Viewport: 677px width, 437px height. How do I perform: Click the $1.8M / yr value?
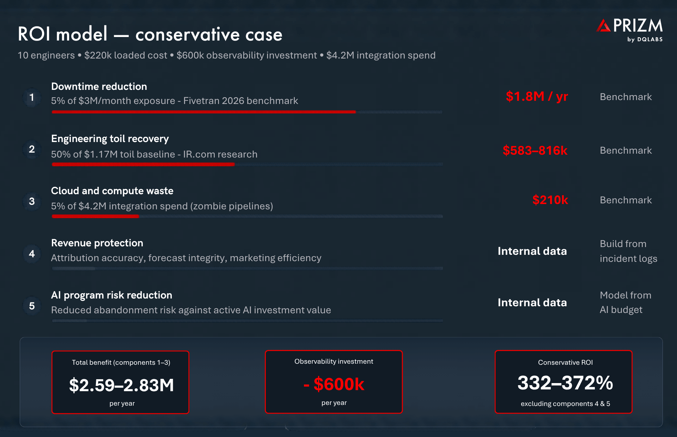[537, 96]
